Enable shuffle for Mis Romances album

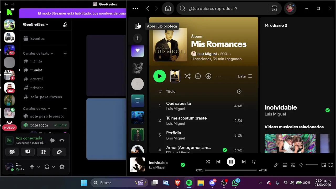[187, 76]
